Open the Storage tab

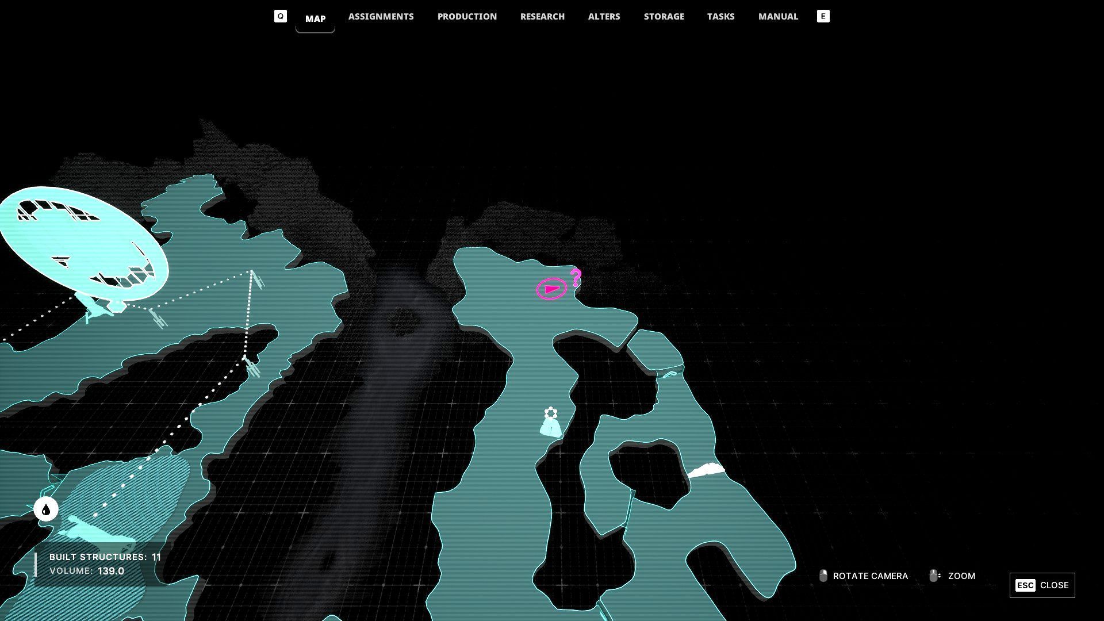click(664, 17)
